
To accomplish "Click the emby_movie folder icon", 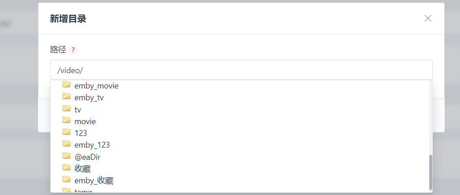I will (67, 85).
